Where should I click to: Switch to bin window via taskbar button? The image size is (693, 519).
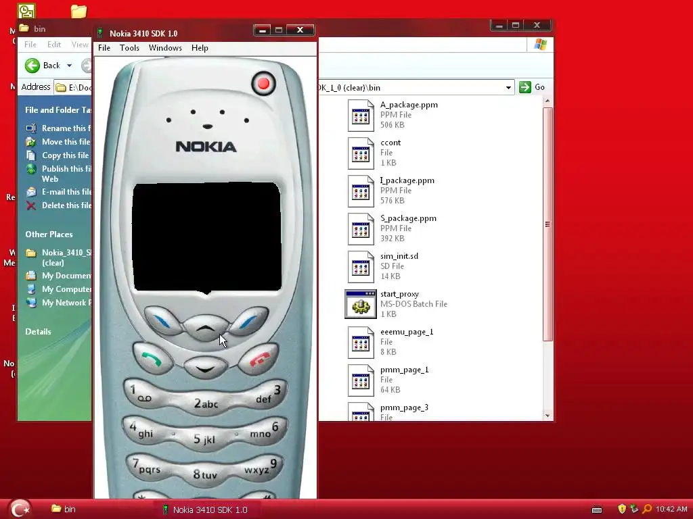point(63,509)
